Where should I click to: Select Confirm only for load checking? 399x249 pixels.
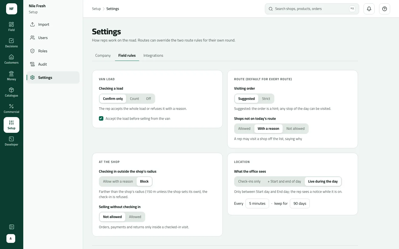[x=113, y=99]
